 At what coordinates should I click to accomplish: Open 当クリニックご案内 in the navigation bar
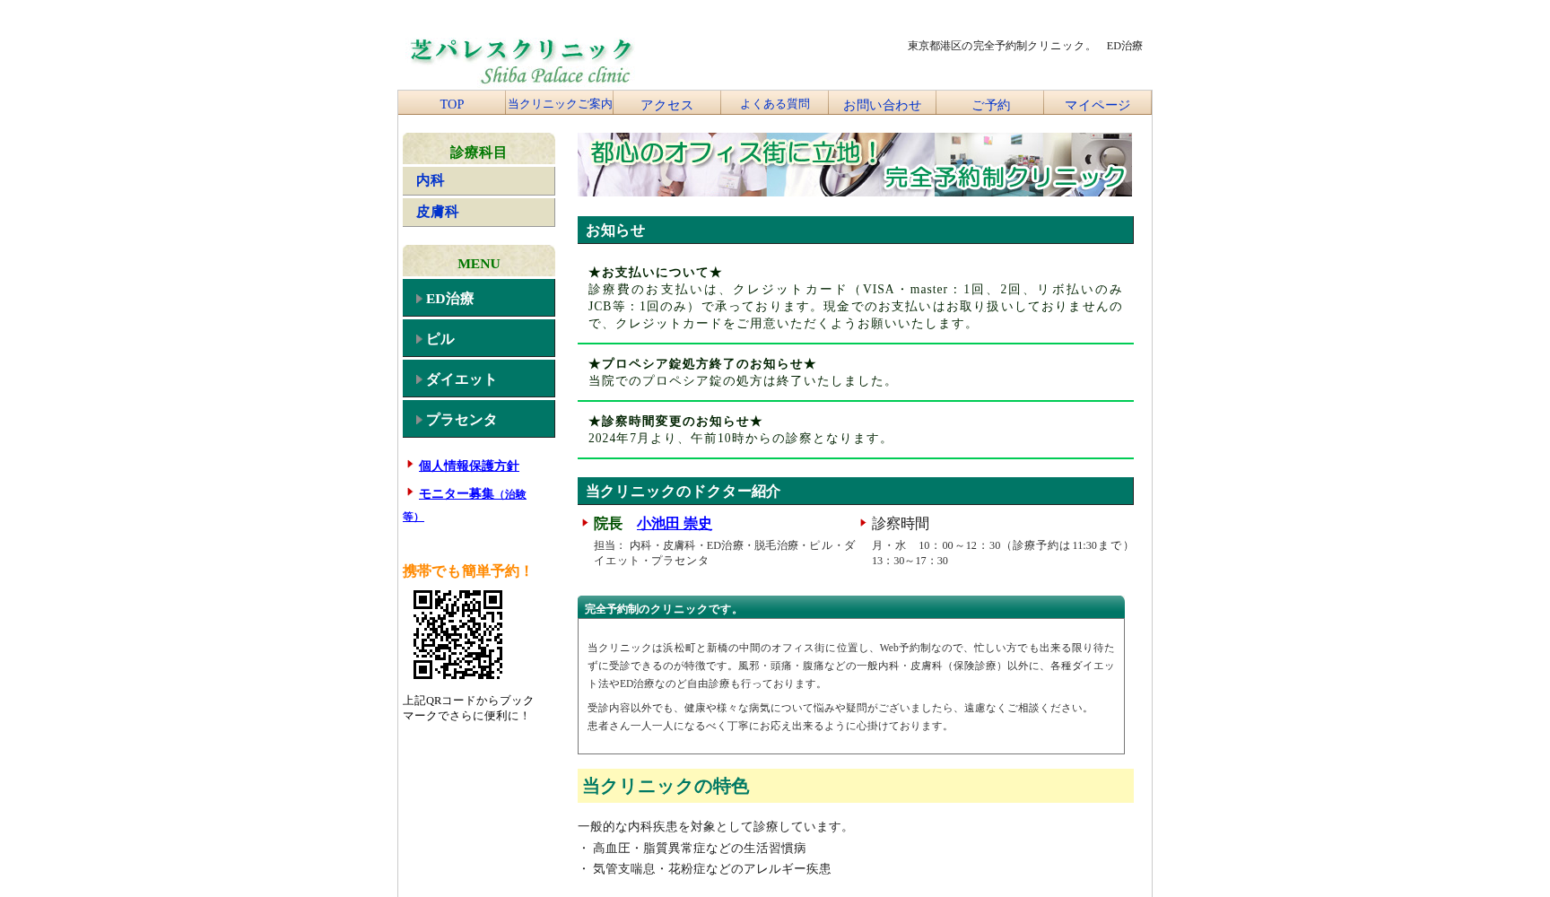[x=560, y=104]
